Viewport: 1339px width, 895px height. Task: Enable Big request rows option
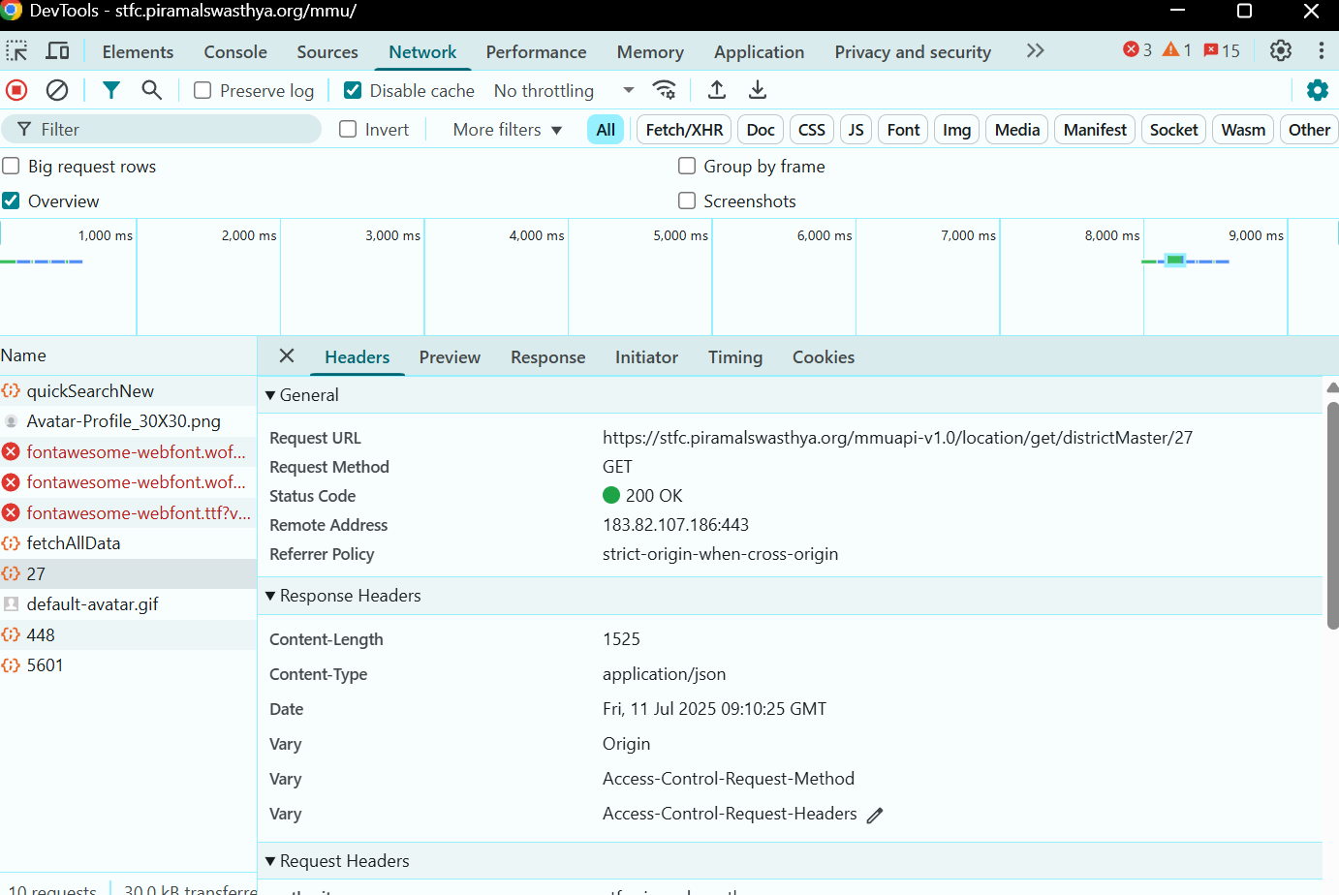click(x=12, y=167)
